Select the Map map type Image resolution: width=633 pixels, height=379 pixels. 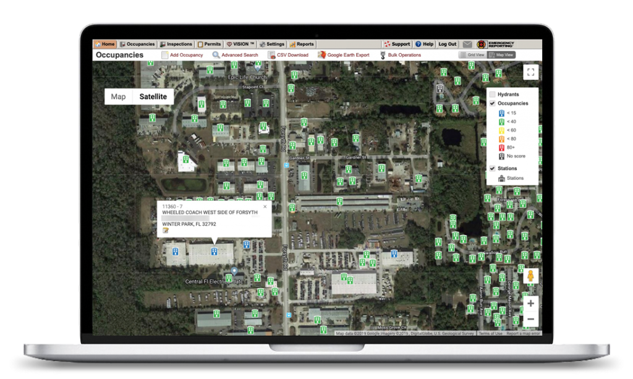pyautogui.click(x=118, y=97)
